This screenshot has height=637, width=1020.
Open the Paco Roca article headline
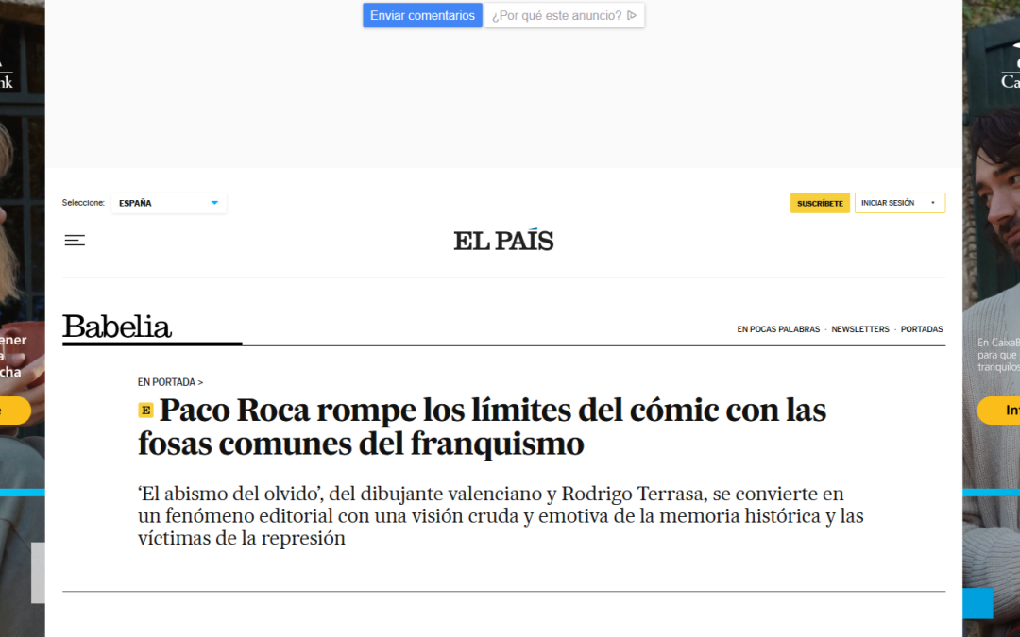pos(482,427)
